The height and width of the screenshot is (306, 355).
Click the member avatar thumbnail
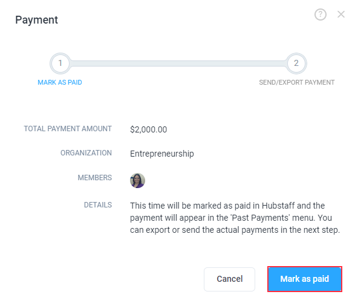pos(137,180)
